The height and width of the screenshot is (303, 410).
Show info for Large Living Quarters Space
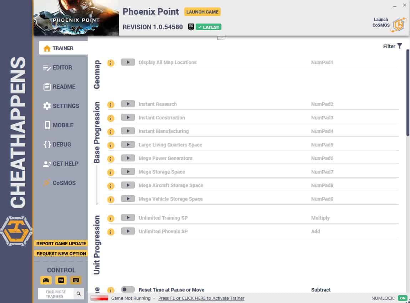(x=111, y=145)
